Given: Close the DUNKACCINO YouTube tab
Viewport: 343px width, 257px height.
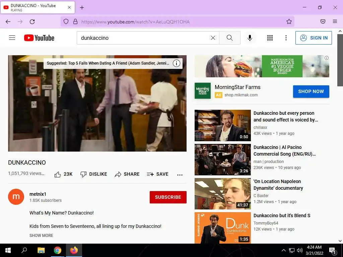Looking at the screenshot, I should (69, 7).
